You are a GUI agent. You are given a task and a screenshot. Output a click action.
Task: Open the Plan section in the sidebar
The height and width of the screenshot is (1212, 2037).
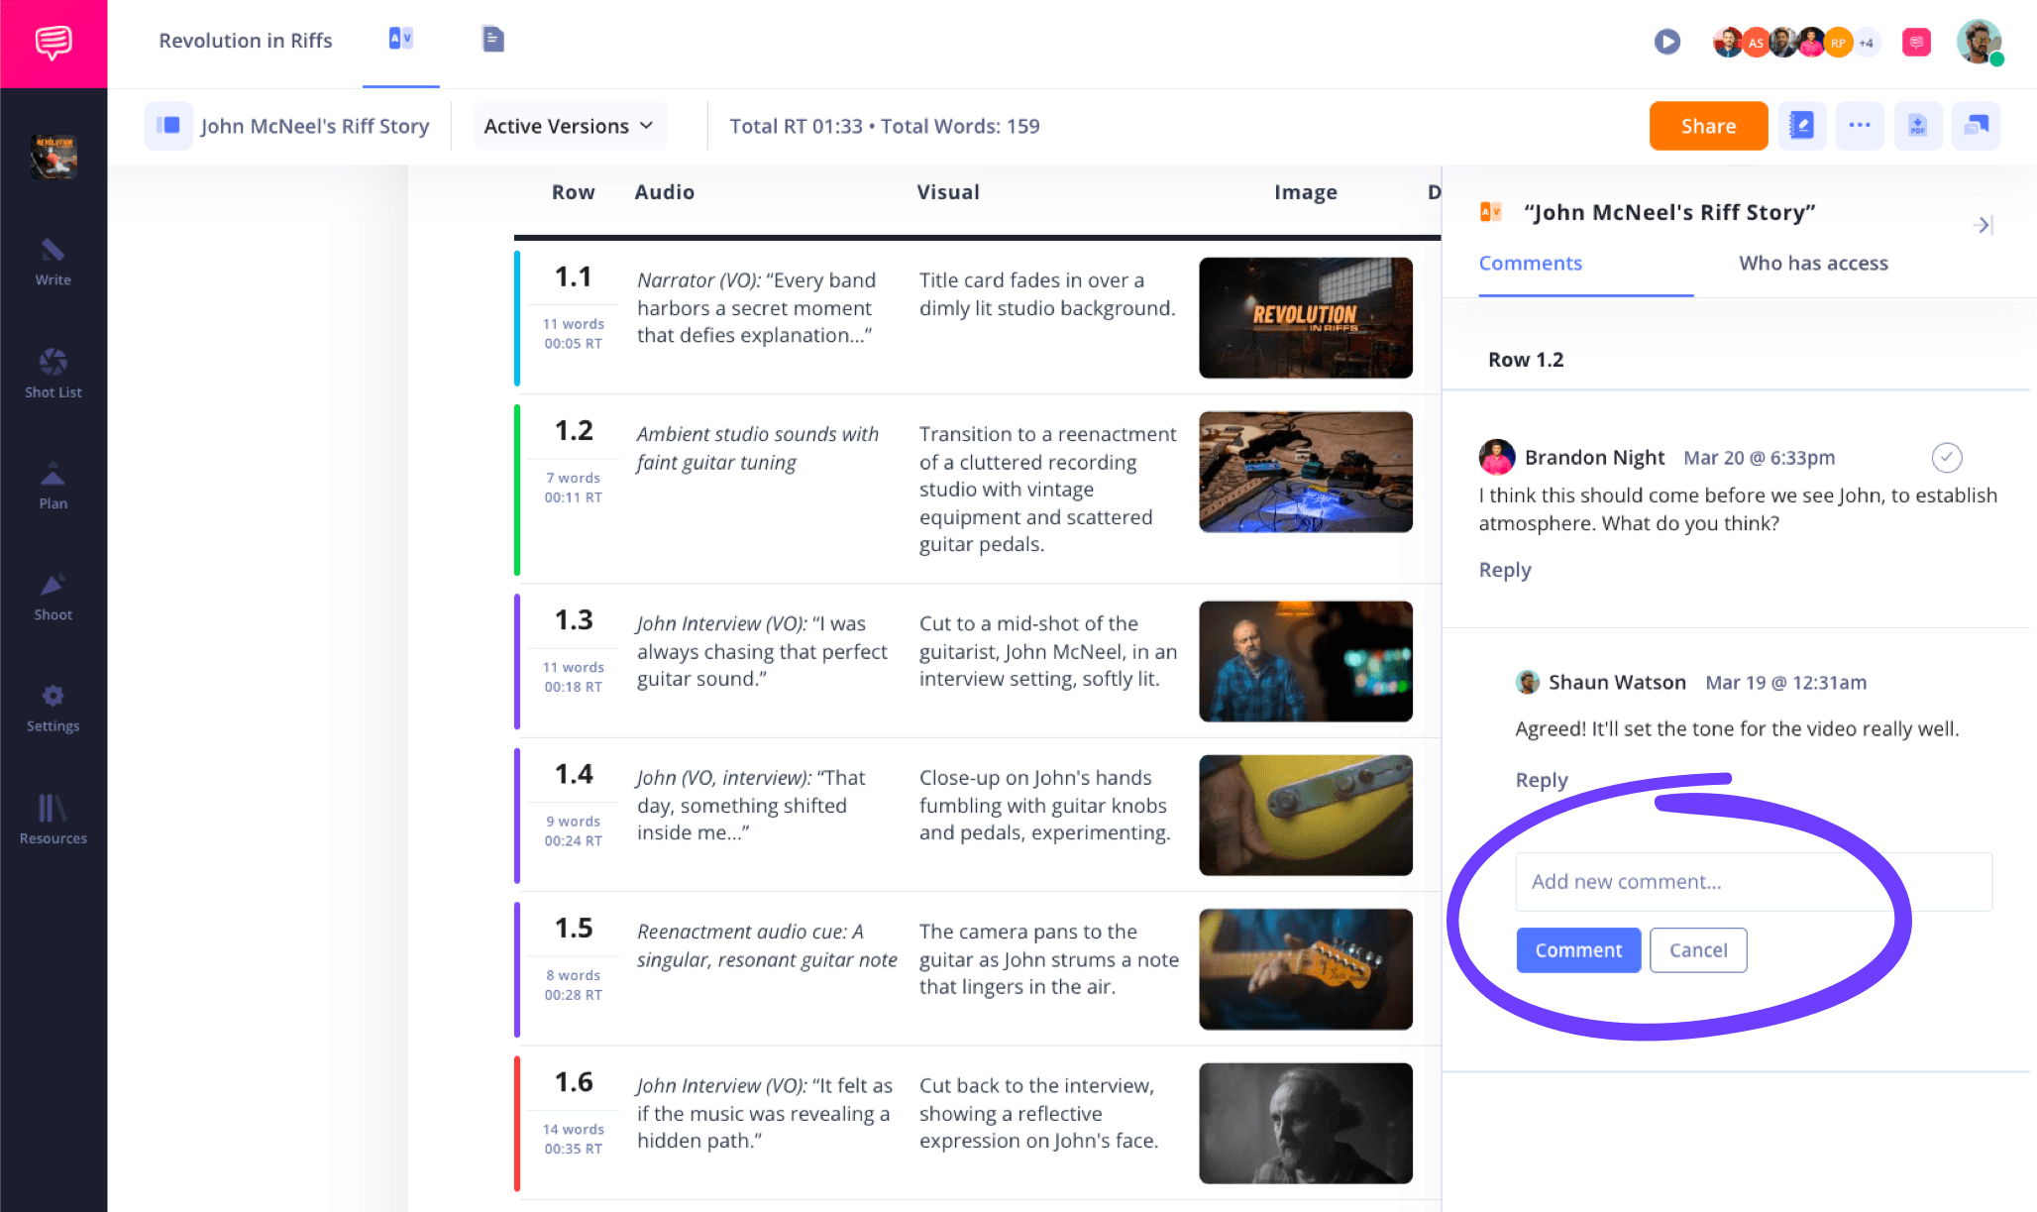tap(53, 486)
